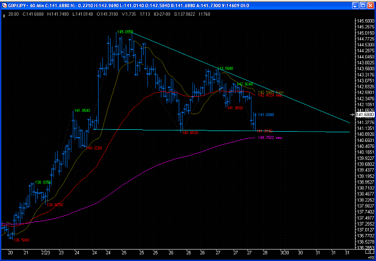Click the I:1760 value in data line

(205, 14)
